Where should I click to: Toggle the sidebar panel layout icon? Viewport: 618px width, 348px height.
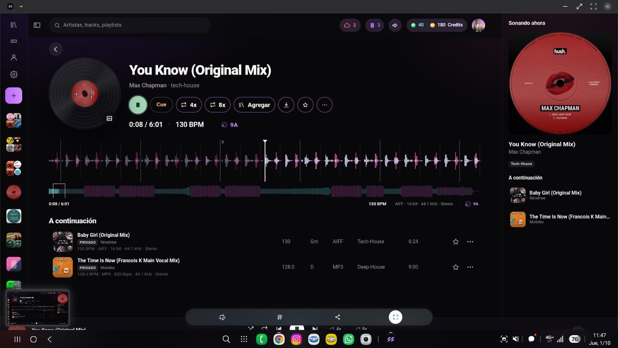[37, 25]
